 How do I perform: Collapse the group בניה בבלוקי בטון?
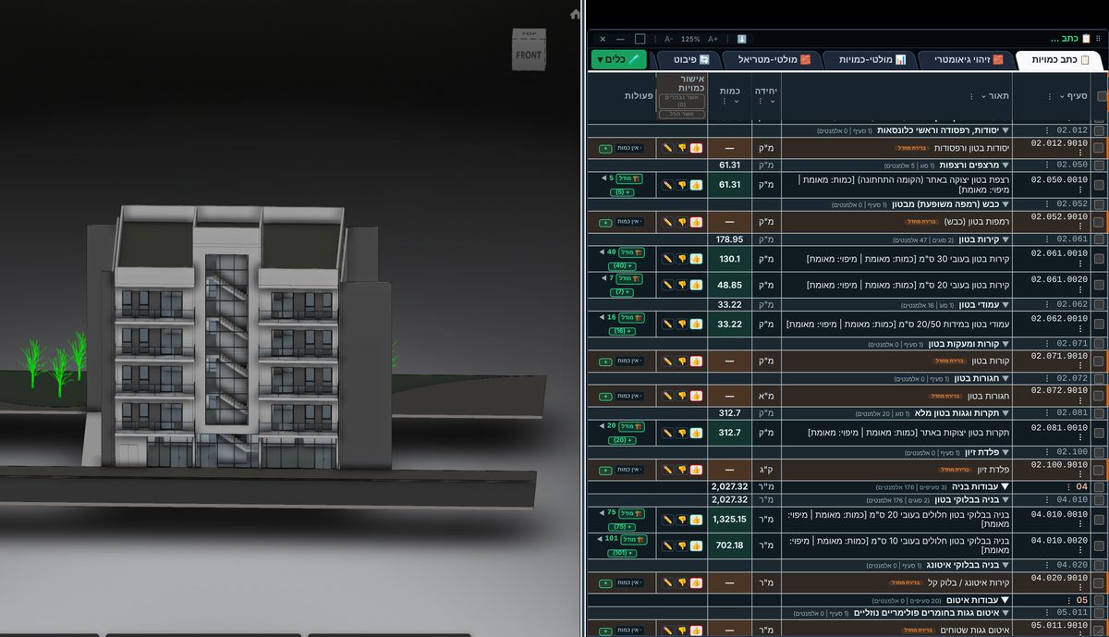click(x=1005, y=499)
